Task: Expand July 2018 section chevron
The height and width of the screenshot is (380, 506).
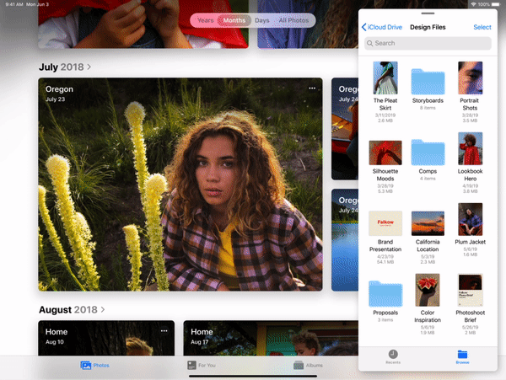Action: [89, 67]
